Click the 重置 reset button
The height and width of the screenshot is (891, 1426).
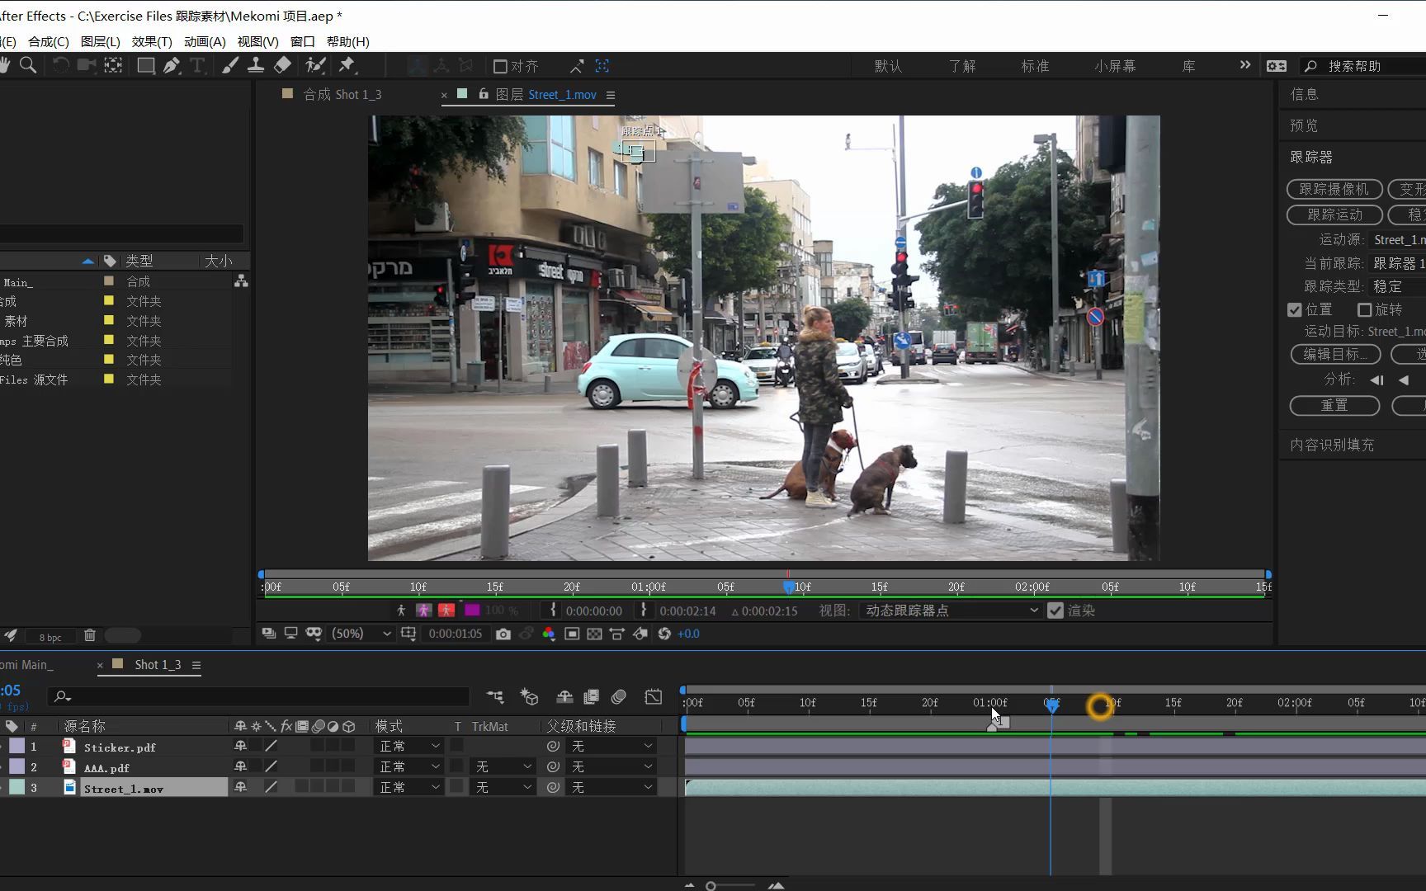coord(1334,405)
